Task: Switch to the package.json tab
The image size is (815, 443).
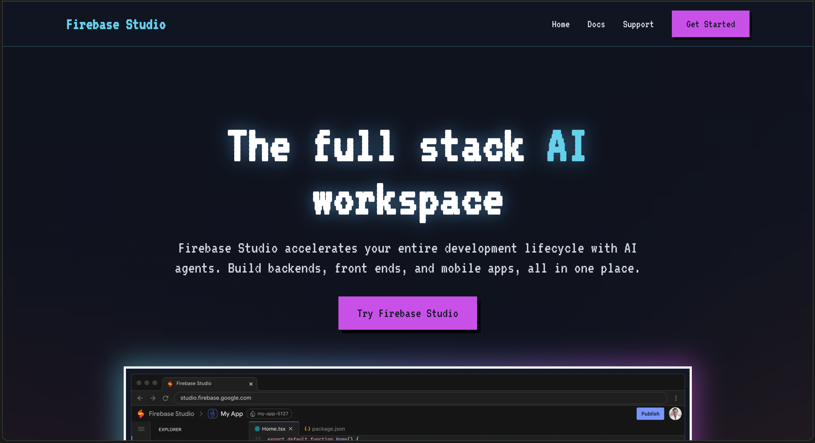Action: point(325,429)
